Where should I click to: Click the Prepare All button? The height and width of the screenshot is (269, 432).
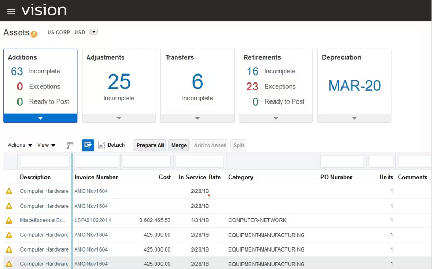coord(150,145)
